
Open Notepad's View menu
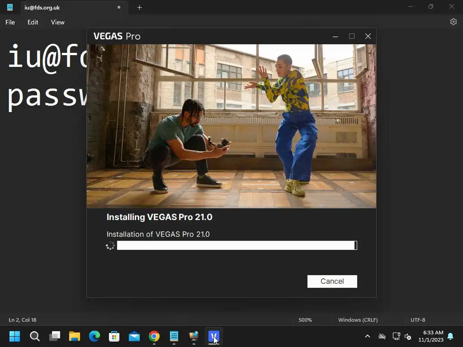[x=57, y=22]
